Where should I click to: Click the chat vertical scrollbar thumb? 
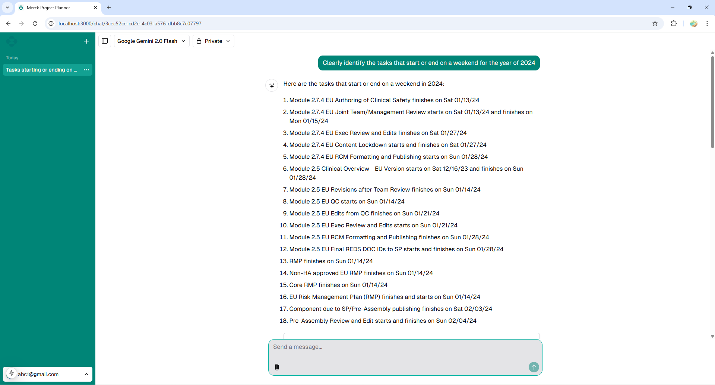pos(712,101)
